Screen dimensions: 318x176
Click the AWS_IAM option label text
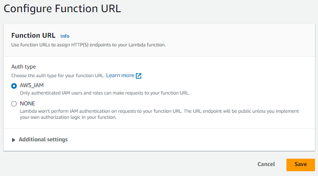(32, 85)
